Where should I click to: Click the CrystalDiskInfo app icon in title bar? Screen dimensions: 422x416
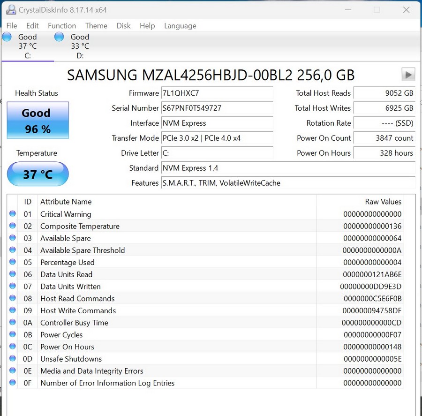[x=11, y=10]
